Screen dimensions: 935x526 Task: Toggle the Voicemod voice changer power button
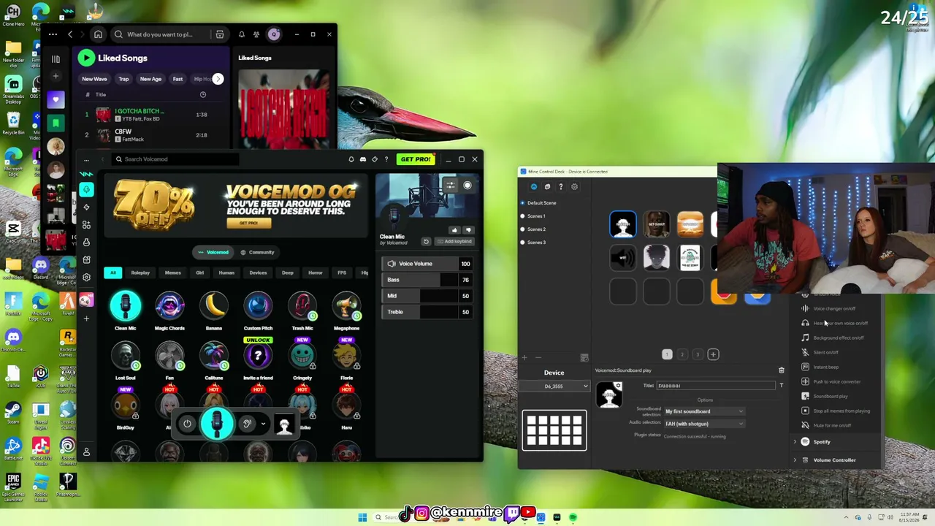click(187, 424)
